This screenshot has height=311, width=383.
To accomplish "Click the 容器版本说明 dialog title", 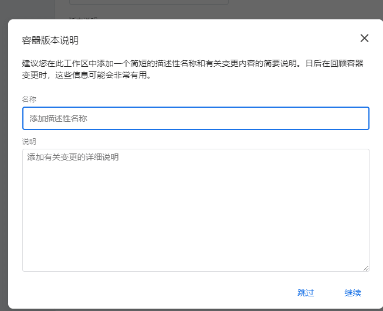I will coord(50,40).
